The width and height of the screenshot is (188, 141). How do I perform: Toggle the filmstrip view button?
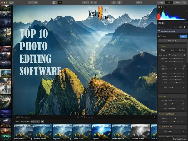click(x=60, y=3)
